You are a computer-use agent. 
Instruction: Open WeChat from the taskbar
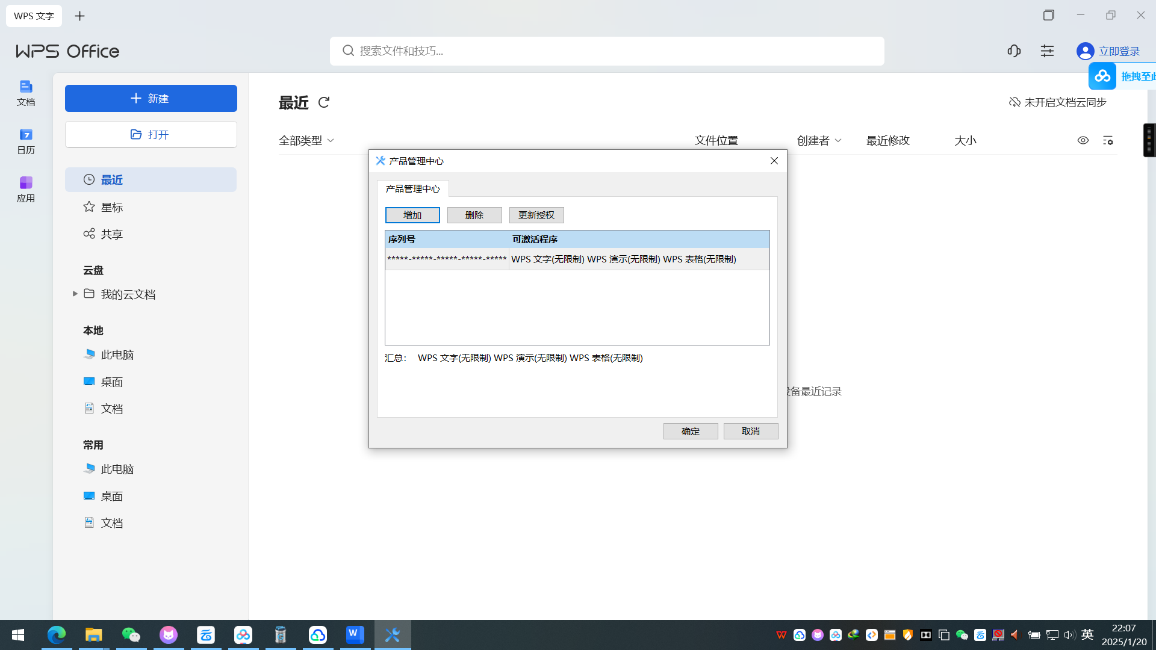(x=131, y=635)
